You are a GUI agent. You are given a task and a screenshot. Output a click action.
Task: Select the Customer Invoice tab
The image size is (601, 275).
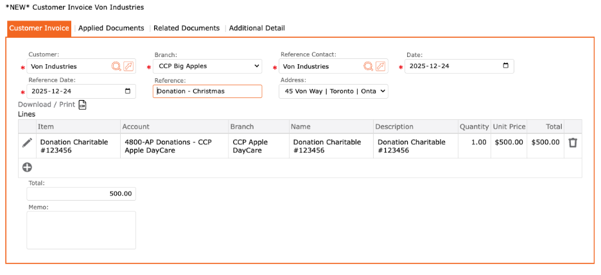39,28
